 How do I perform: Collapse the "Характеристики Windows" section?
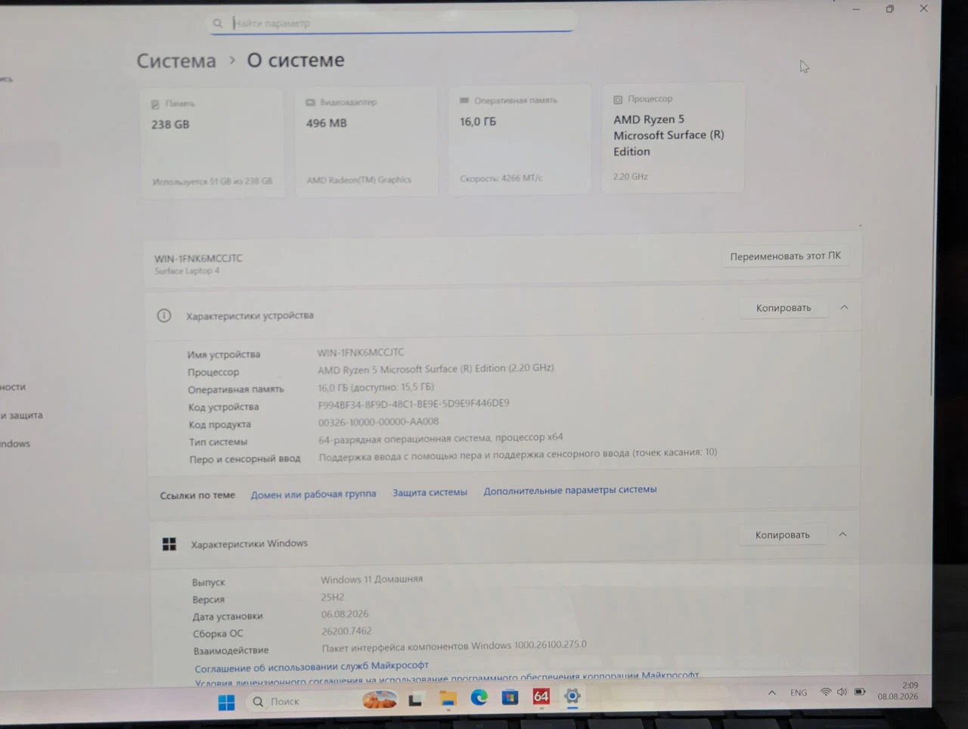[x=842, y=534]
